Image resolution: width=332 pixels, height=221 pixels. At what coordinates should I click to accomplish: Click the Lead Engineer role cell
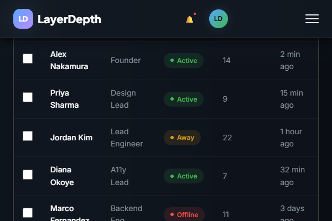[x=127, y=138]
